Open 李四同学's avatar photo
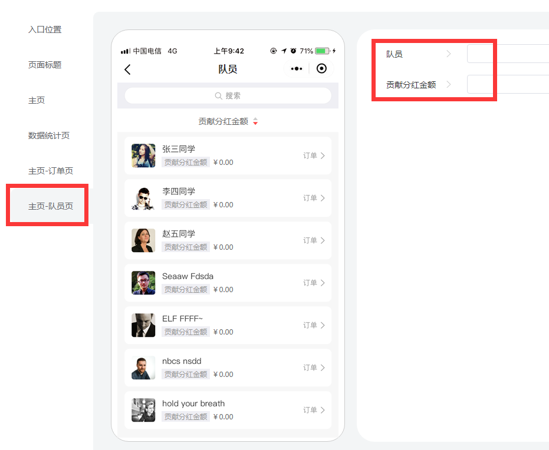549x450 pixels. click(143, 198)
